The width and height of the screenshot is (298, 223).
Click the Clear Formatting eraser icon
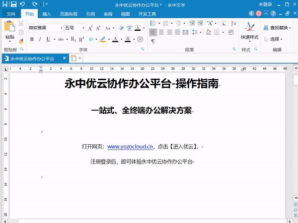122,28
